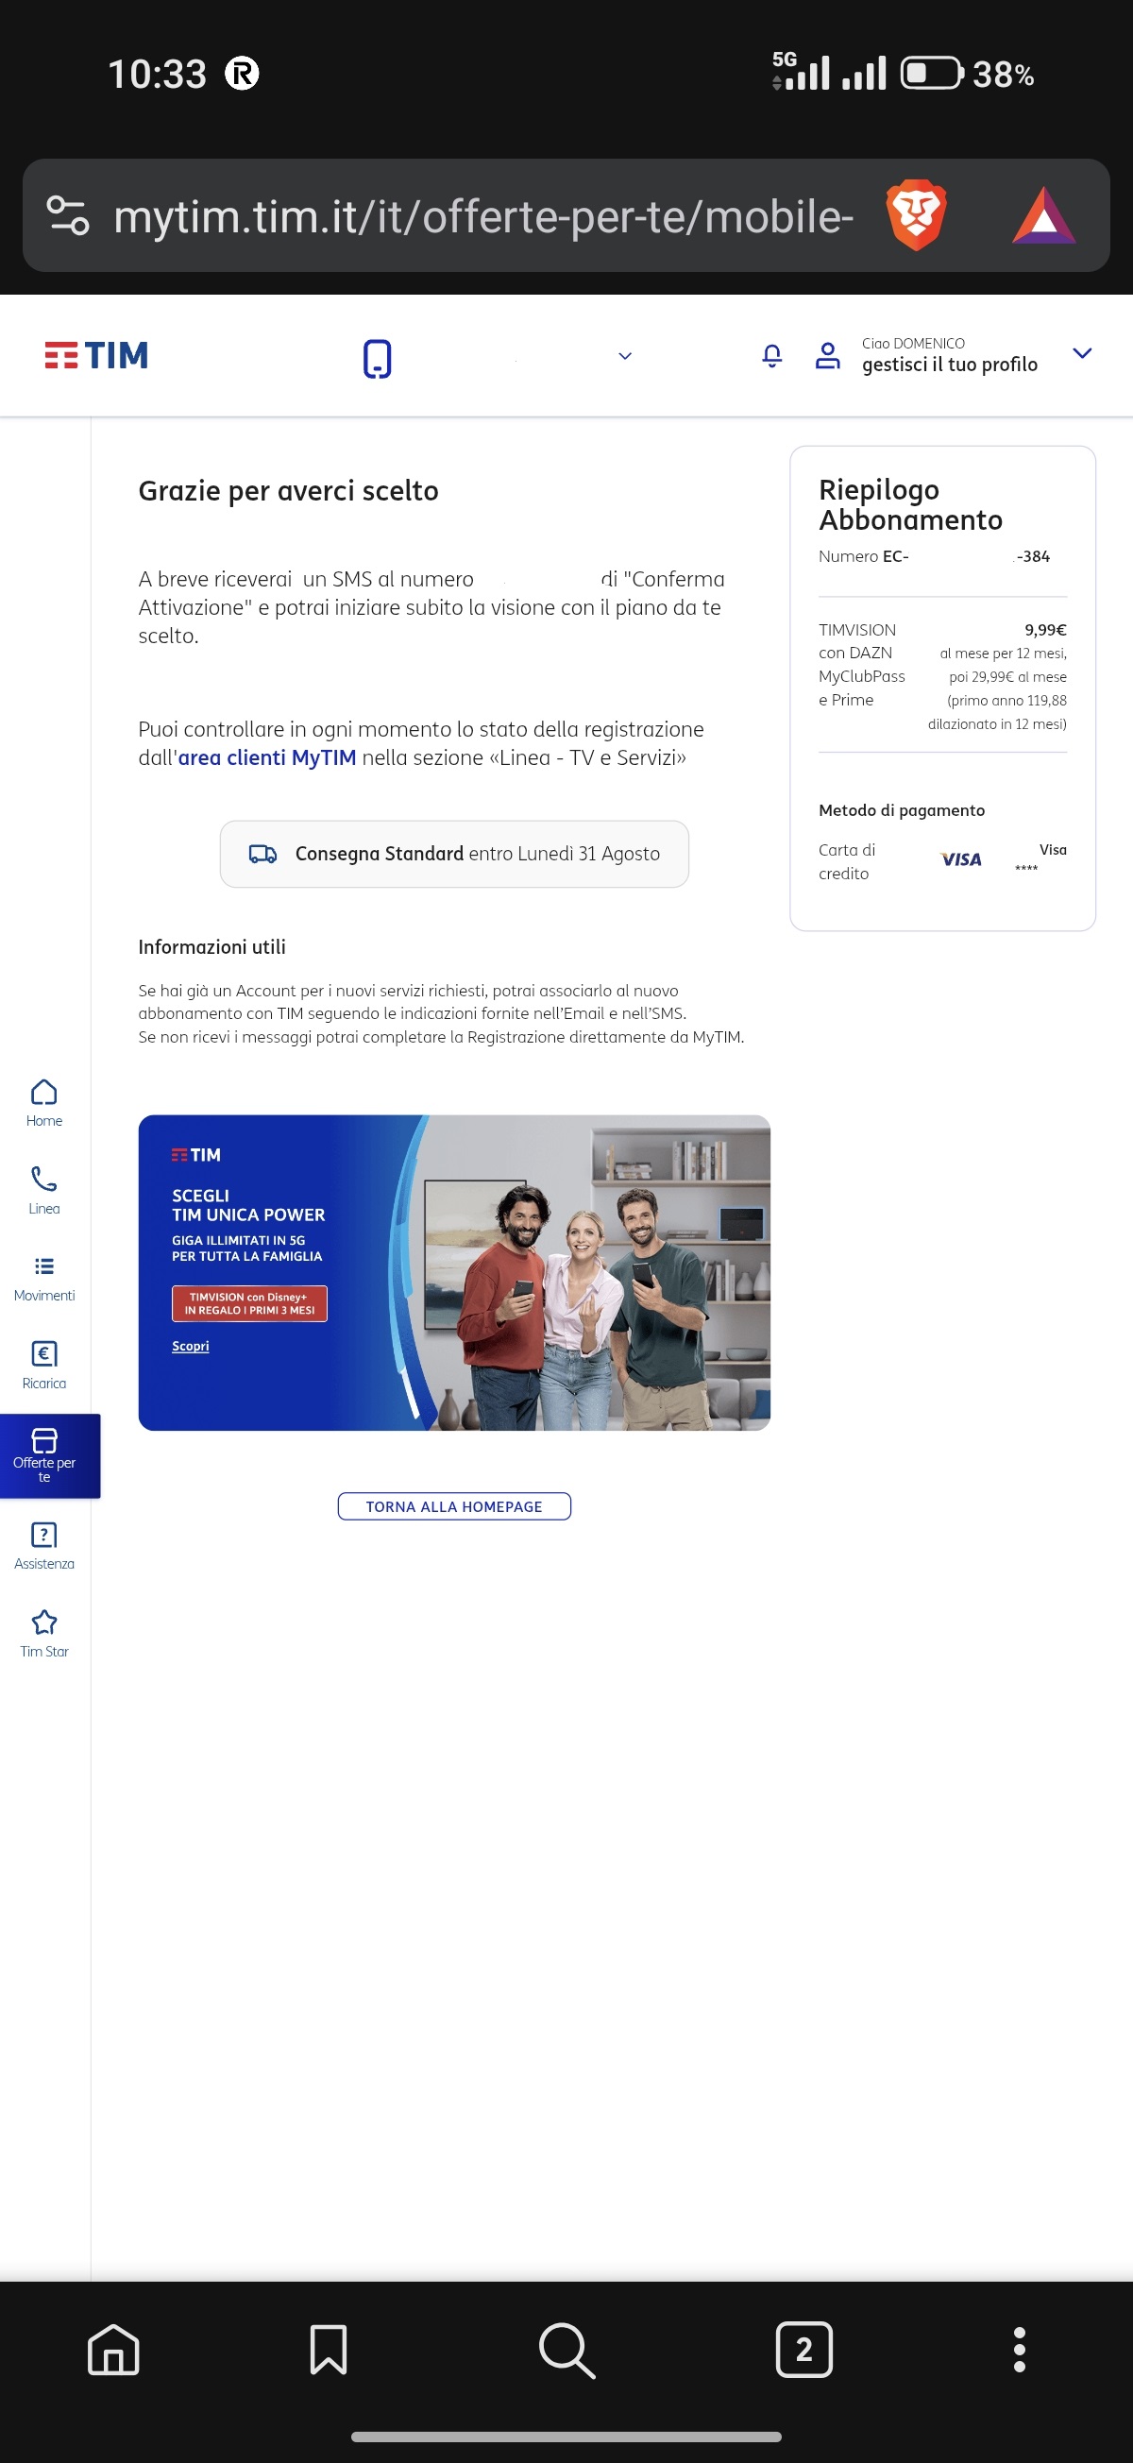The height and width of the screenshot is (2463, 1133).
Task: Open Movimenti list icon in sidebar
Action: 44,1278
